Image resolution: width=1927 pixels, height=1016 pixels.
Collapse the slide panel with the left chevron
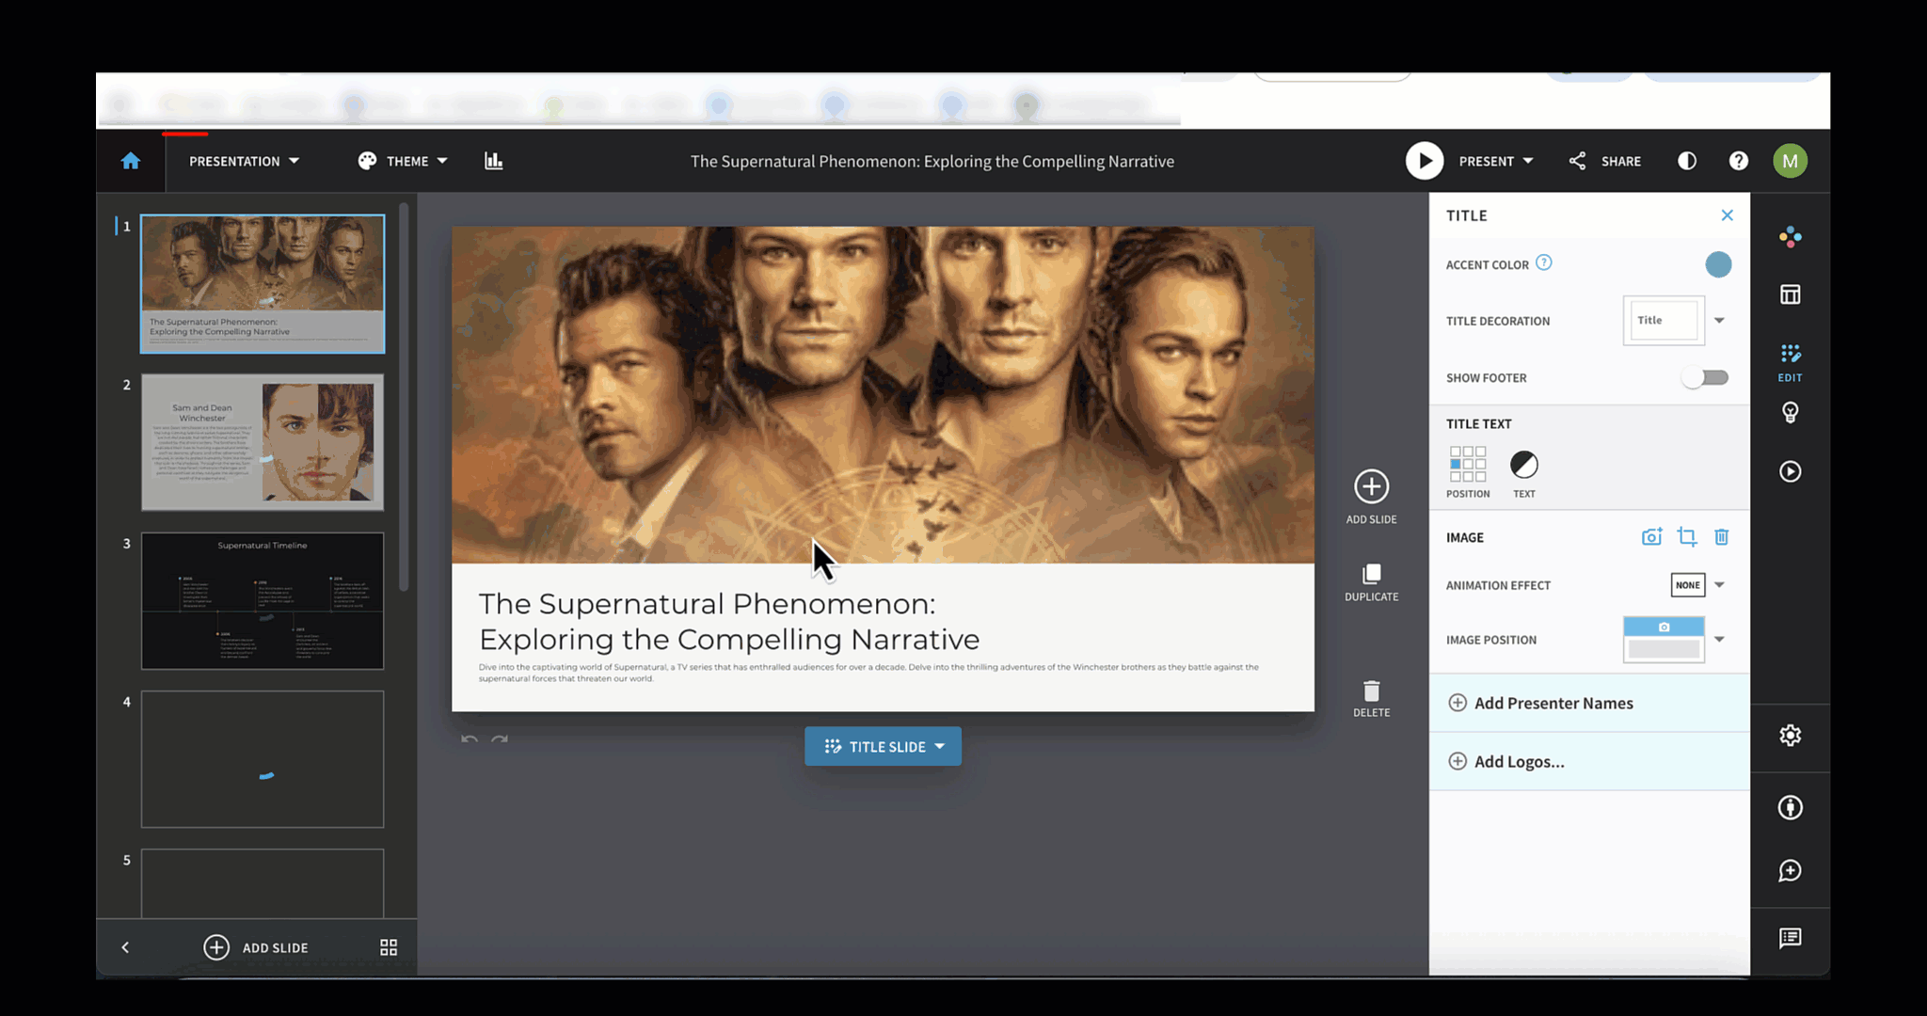tap(125, 947)
